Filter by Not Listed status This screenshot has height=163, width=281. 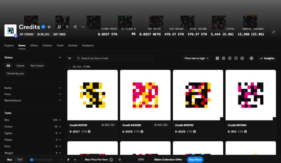click(x=37, y=66)
